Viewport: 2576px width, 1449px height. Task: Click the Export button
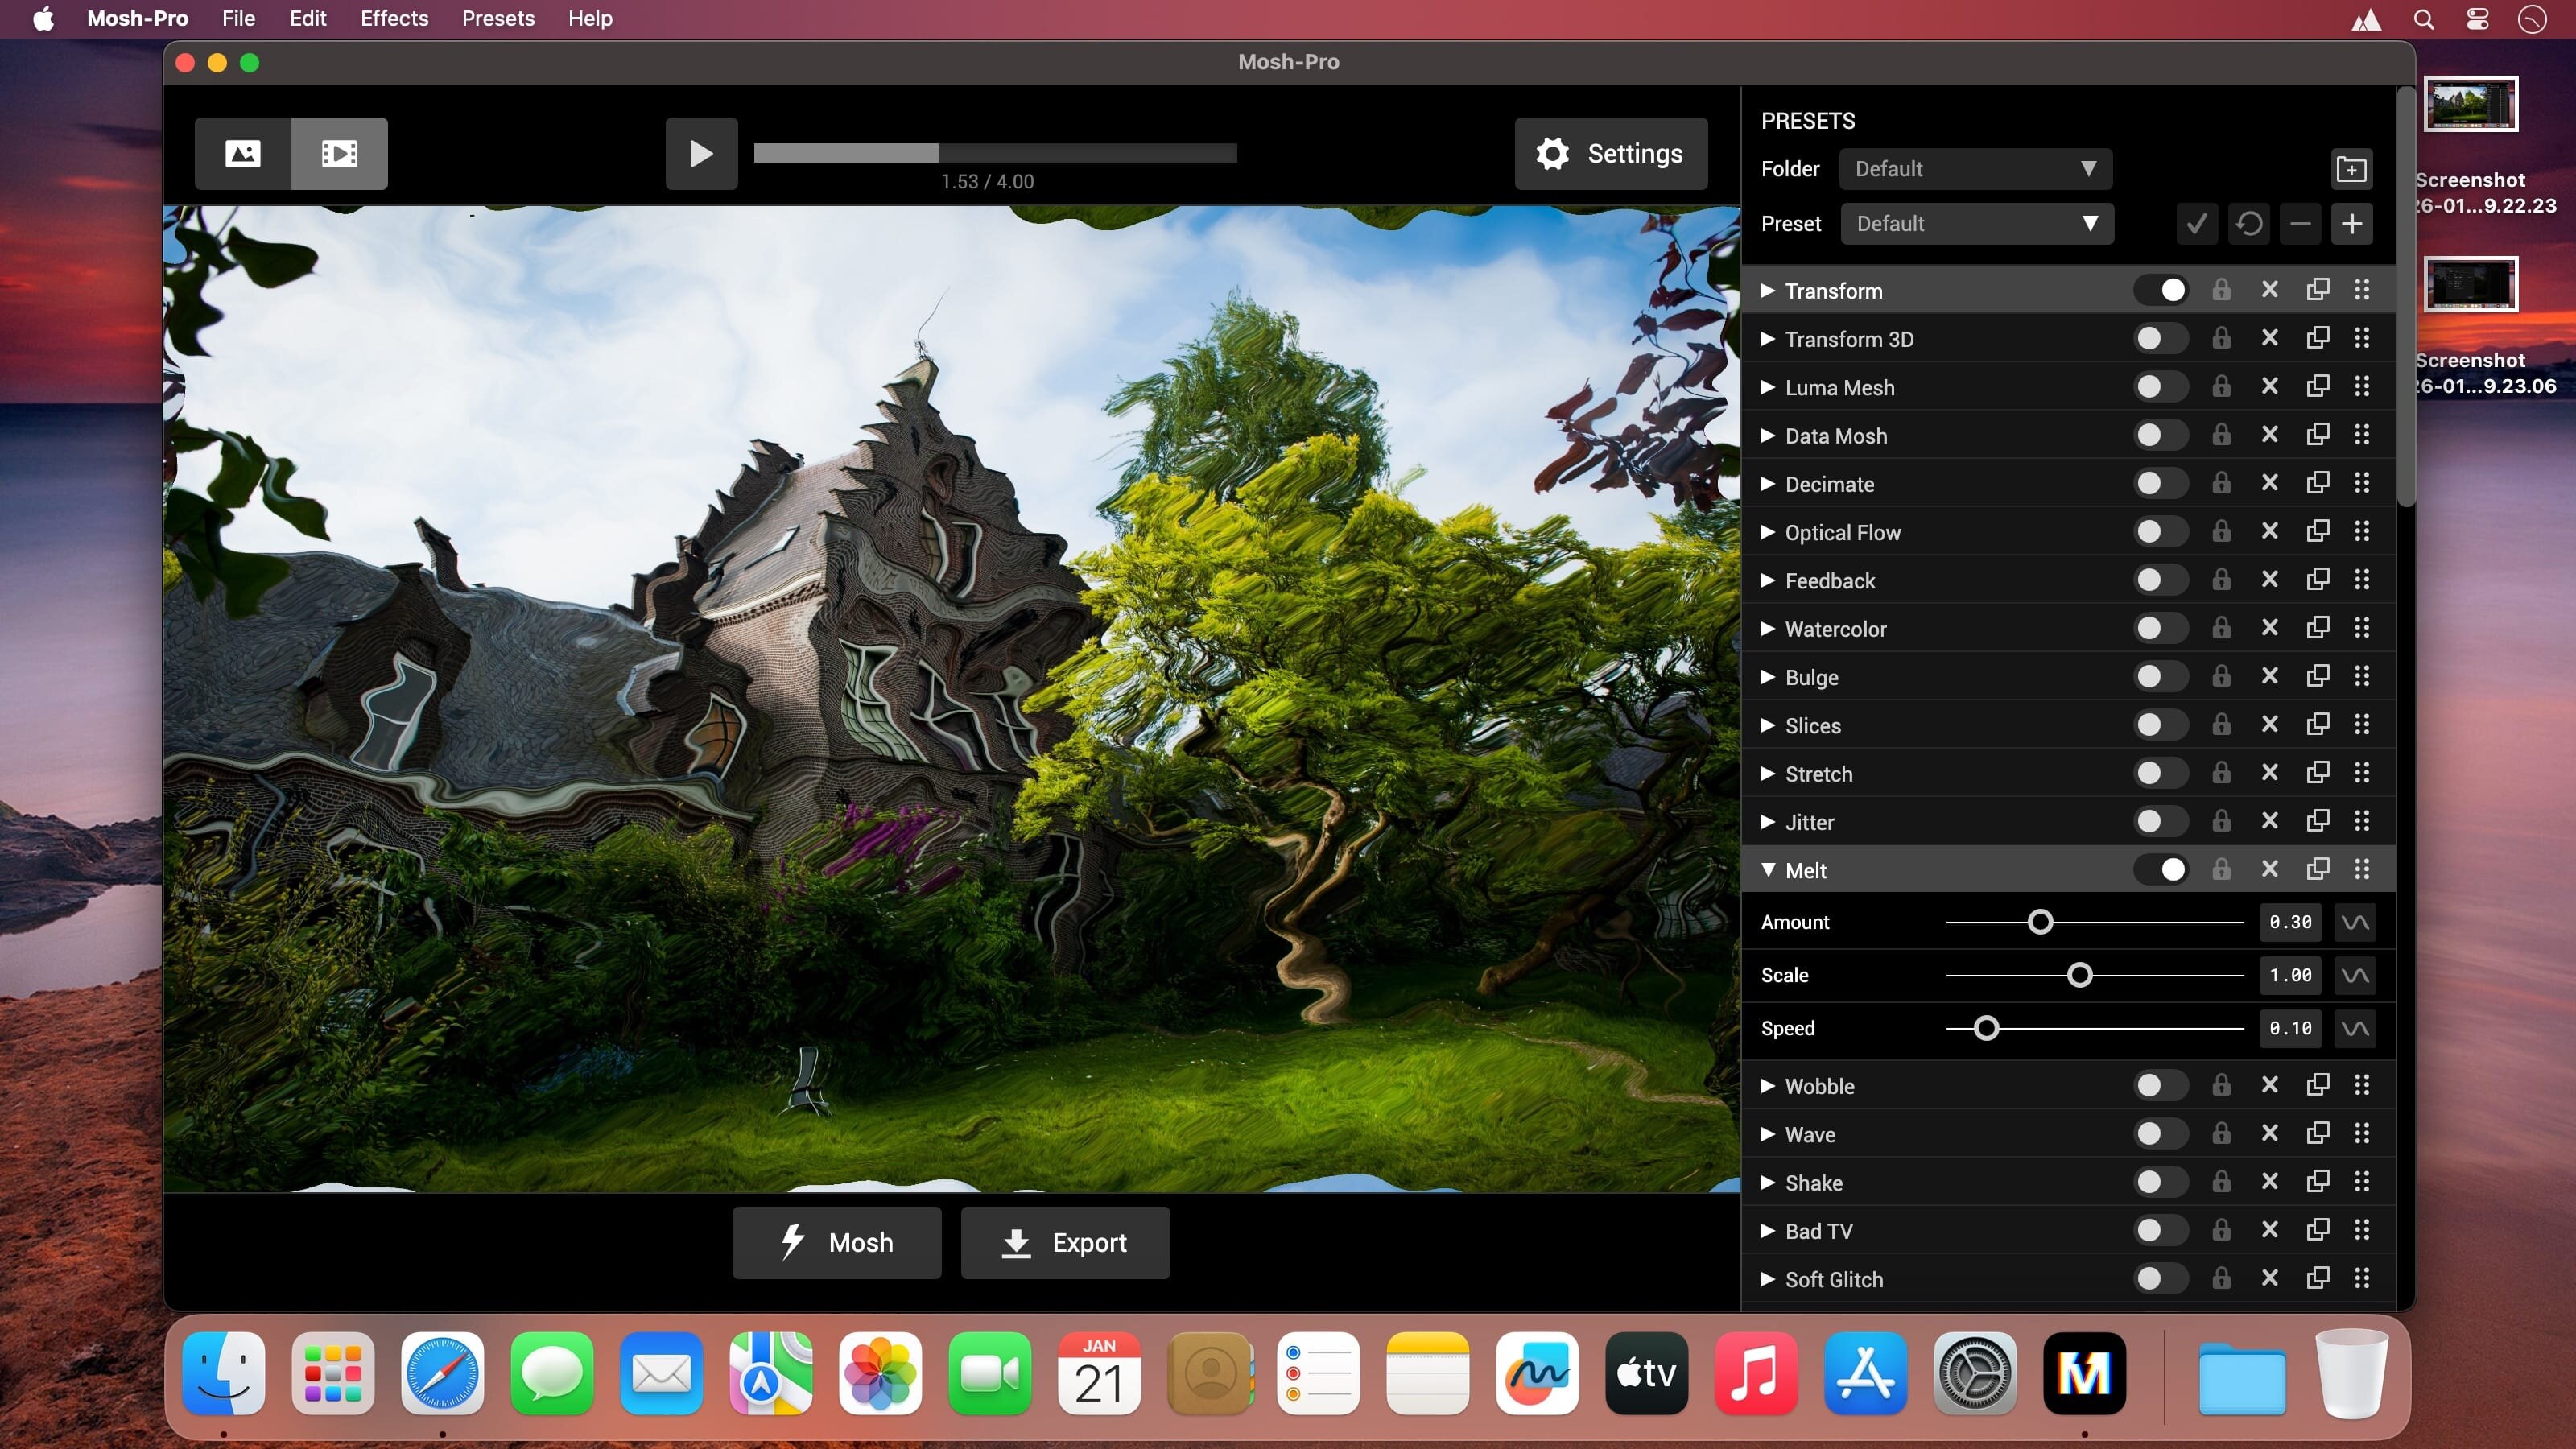coord(1065,1243)
